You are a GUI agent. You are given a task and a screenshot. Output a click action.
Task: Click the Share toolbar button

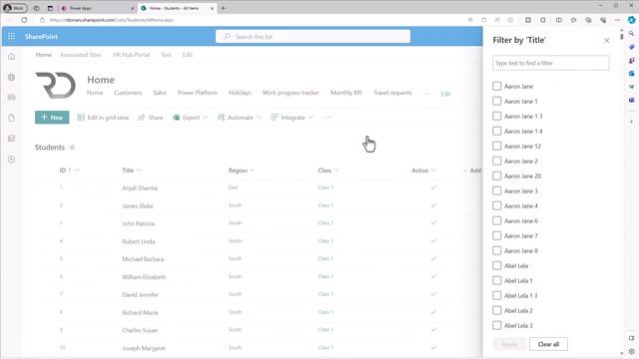coord(151,118)
